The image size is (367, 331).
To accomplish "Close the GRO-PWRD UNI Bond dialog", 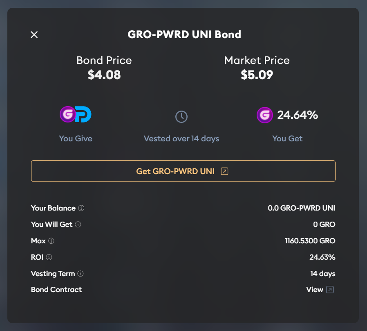I will pyautogui.click(x=34, y=35).
